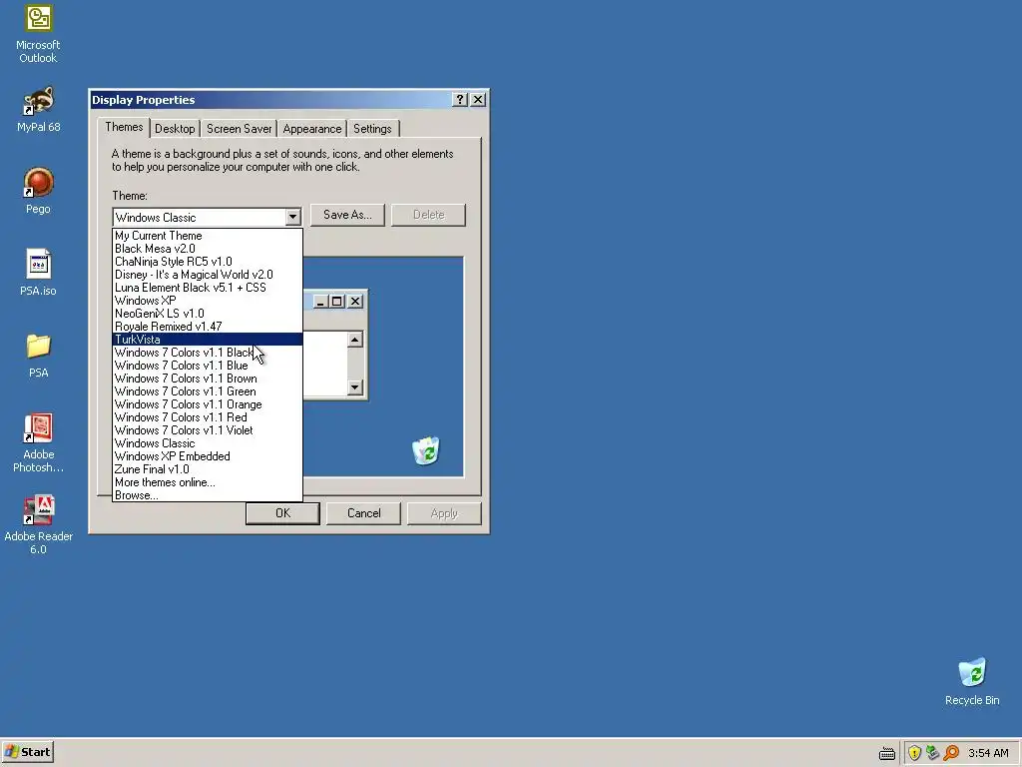Viewport: 1022px width, 767px height.
Task: Click the taskbar clock showing 3:54 AM
Action: [988, 753]
